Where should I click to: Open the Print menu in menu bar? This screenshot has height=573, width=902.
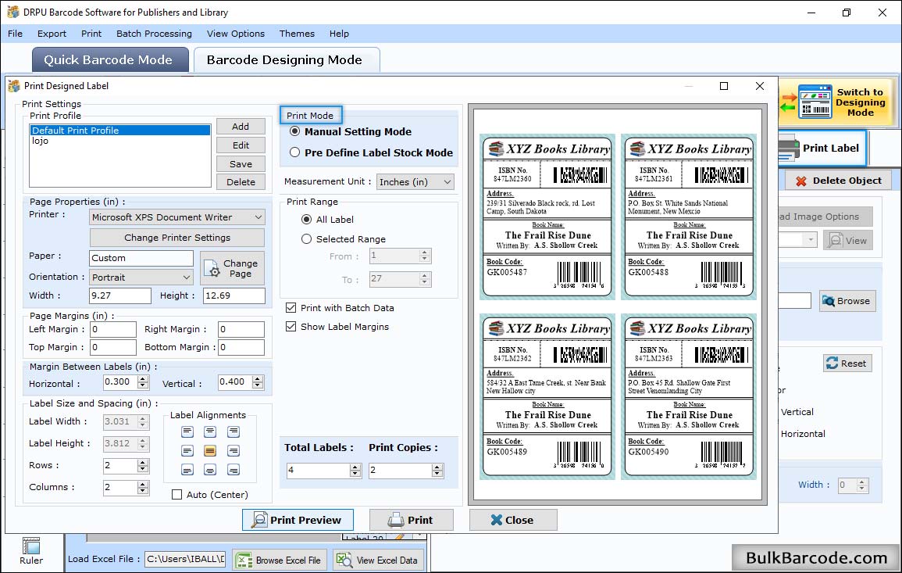click(91, 34)
